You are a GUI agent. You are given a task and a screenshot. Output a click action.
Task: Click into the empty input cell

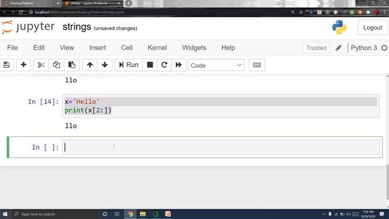[221, 147]
